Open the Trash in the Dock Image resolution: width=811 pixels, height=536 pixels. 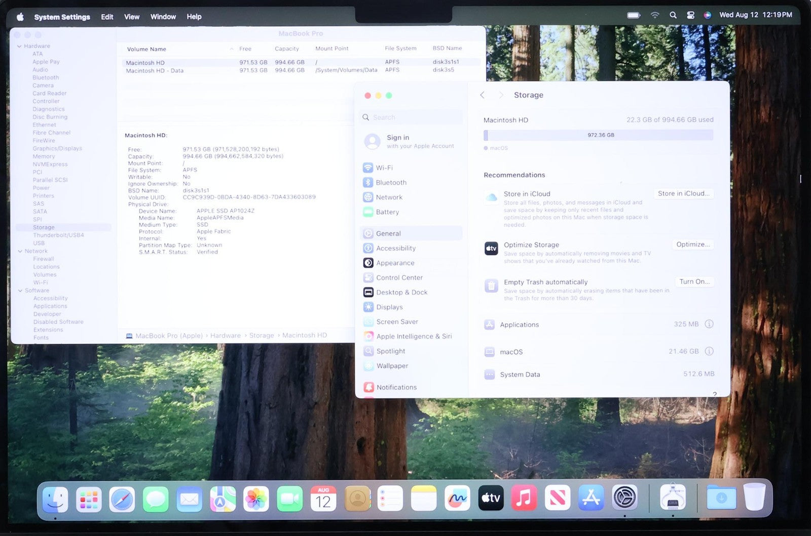click(755, 498)
